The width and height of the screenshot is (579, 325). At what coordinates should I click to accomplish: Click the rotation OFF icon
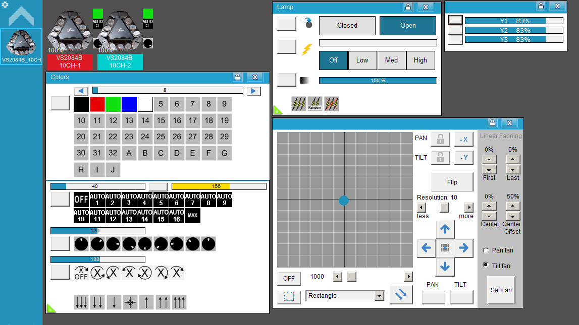click(81, 273)
